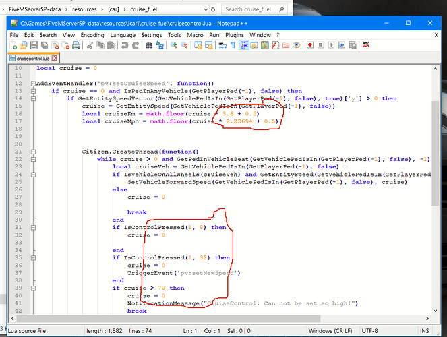The height and width of the screenshot is (337, 447).
Task: Collapse the fold marker on line 13
Action: coord(33,91)
